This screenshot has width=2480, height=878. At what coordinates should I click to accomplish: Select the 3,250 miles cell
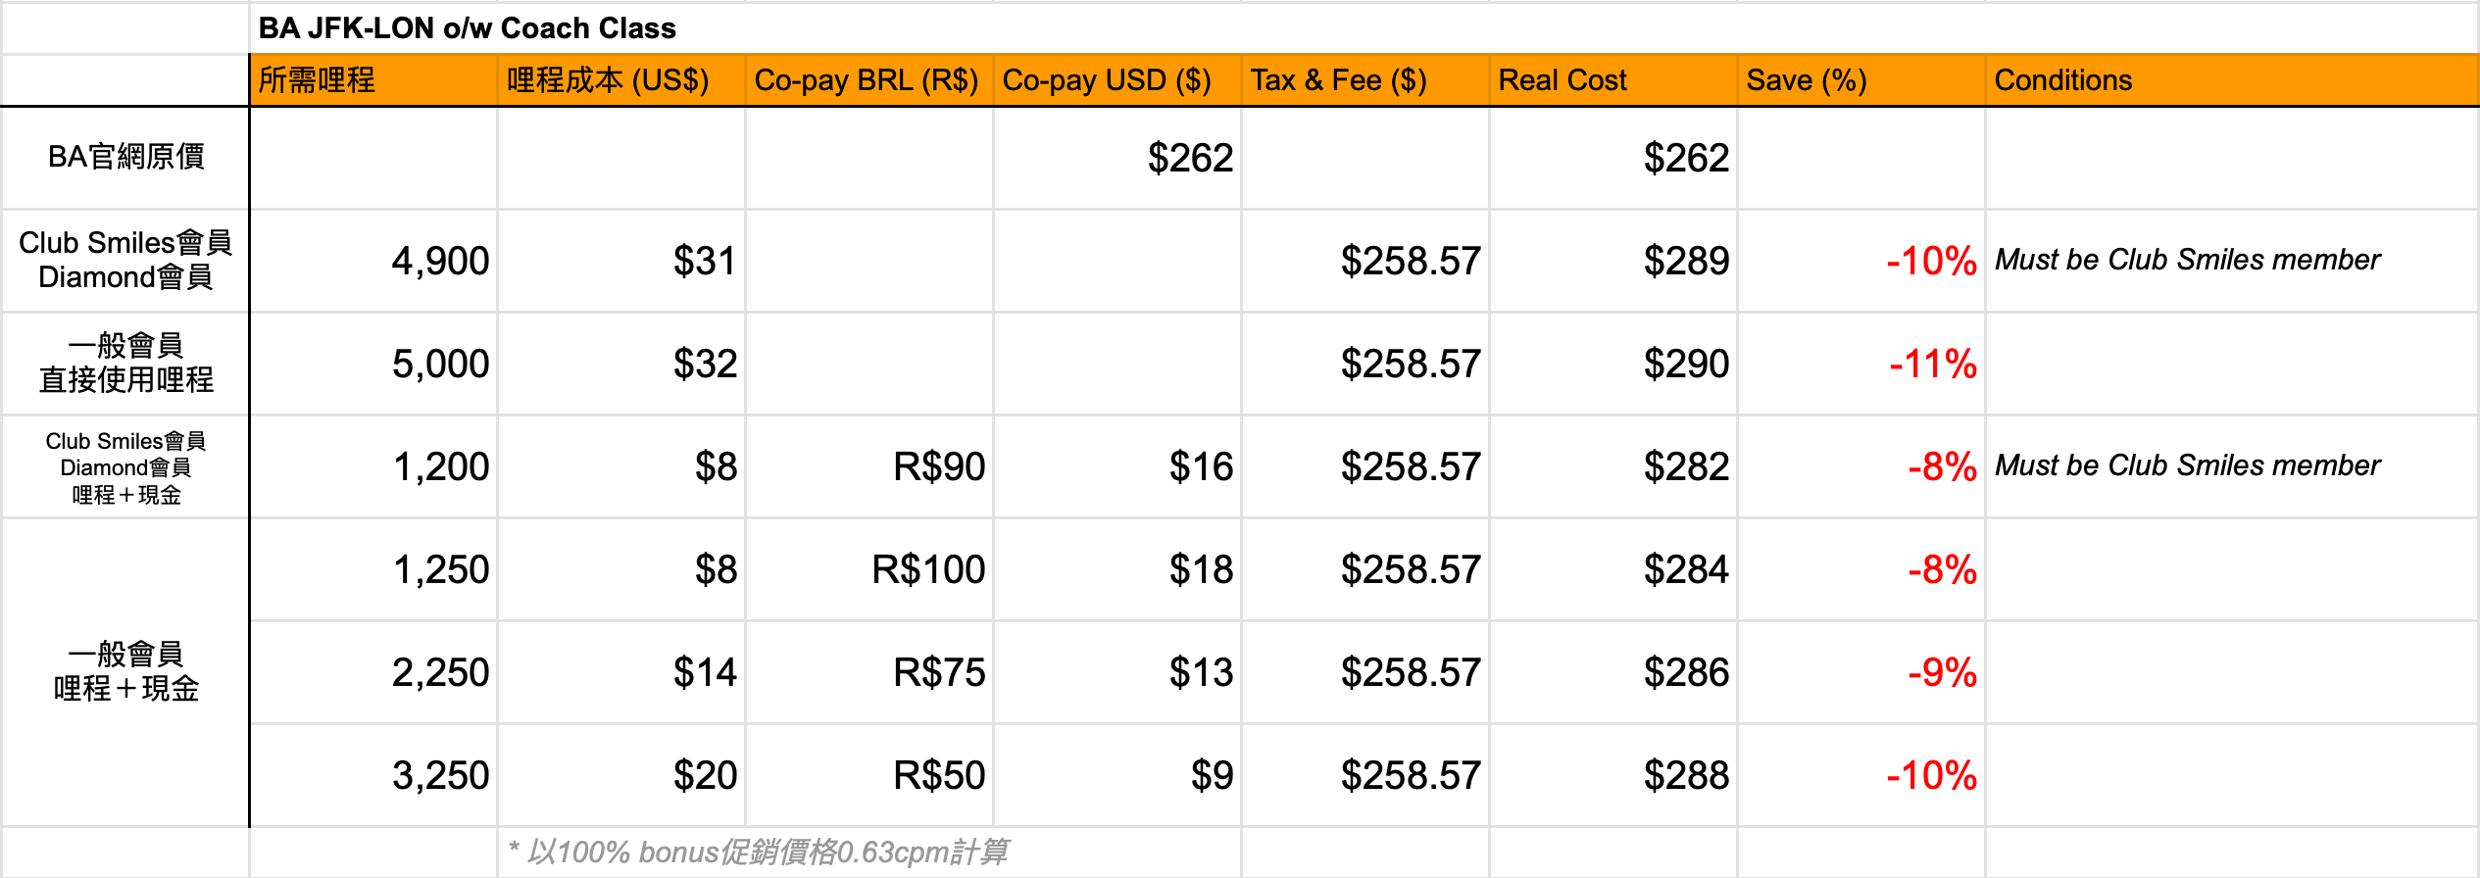point(372,775)
